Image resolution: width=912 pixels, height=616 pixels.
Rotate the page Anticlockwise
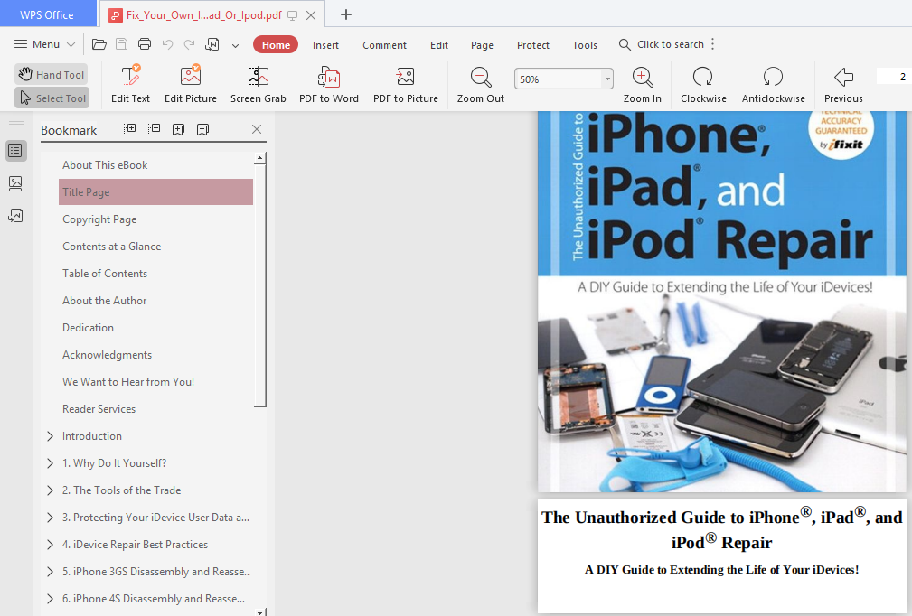[x=773, y=84]
